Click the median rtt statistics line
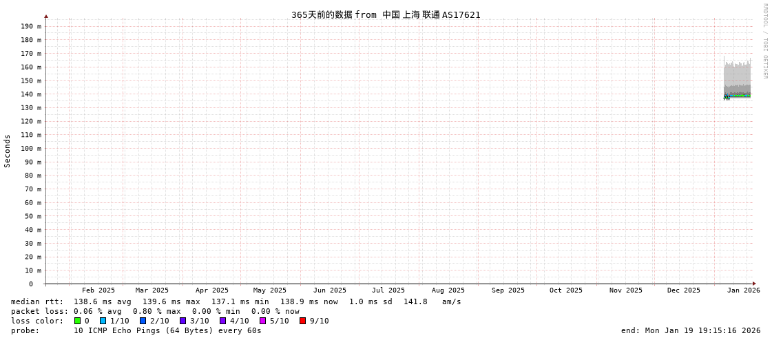This screenshot has height=340, width=772. tap(236, 301)
